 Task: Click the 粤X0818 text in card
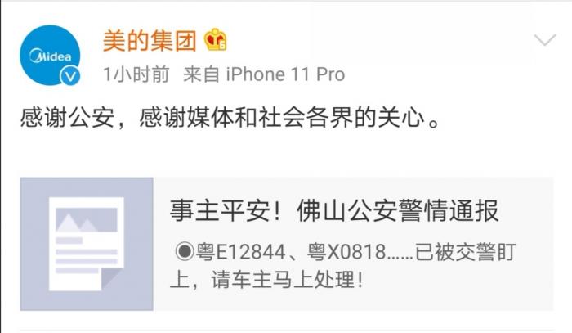[346, 252]
